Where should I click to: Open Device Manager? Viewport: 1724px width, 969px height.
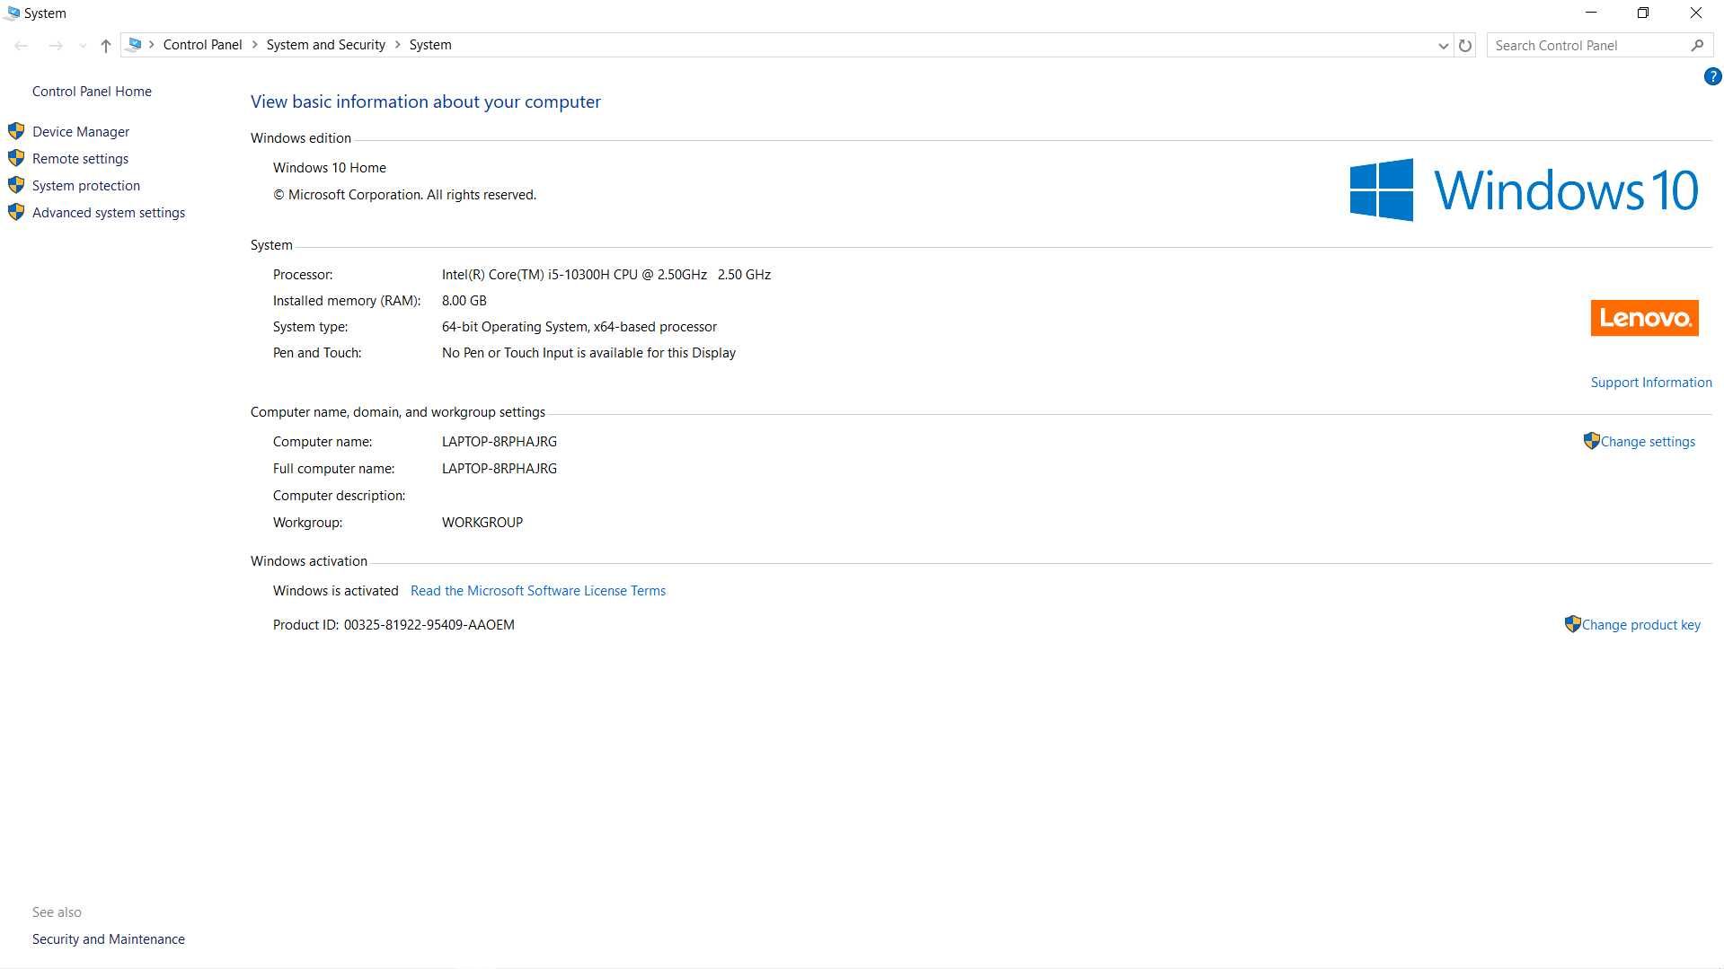click(x=81, y=132)
